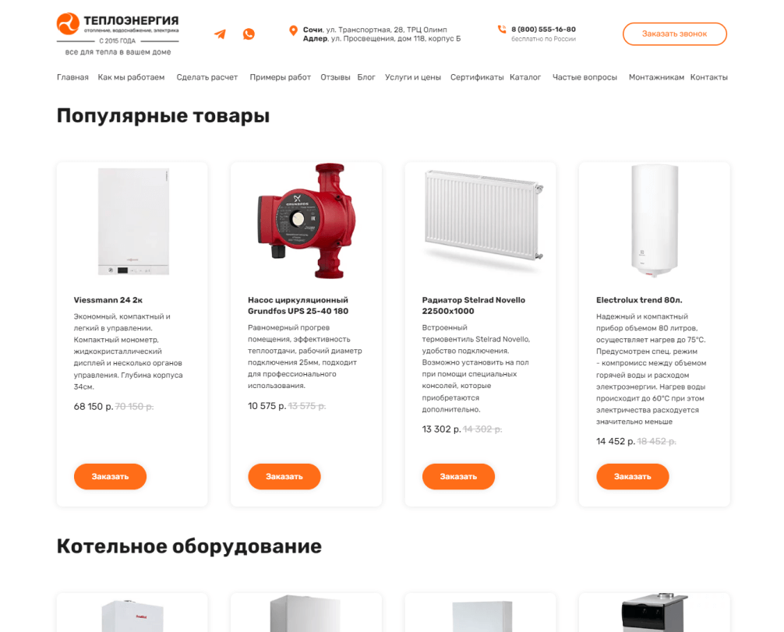Order the Electrolux trend 80л heater
The width and height of the screenshot is (784, 632).
633,476
